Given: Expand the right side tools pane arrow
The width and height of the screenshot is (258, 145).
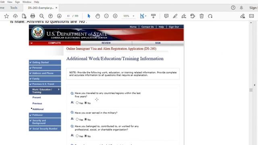Looking at the screenshot, I should tap(254, 85).
